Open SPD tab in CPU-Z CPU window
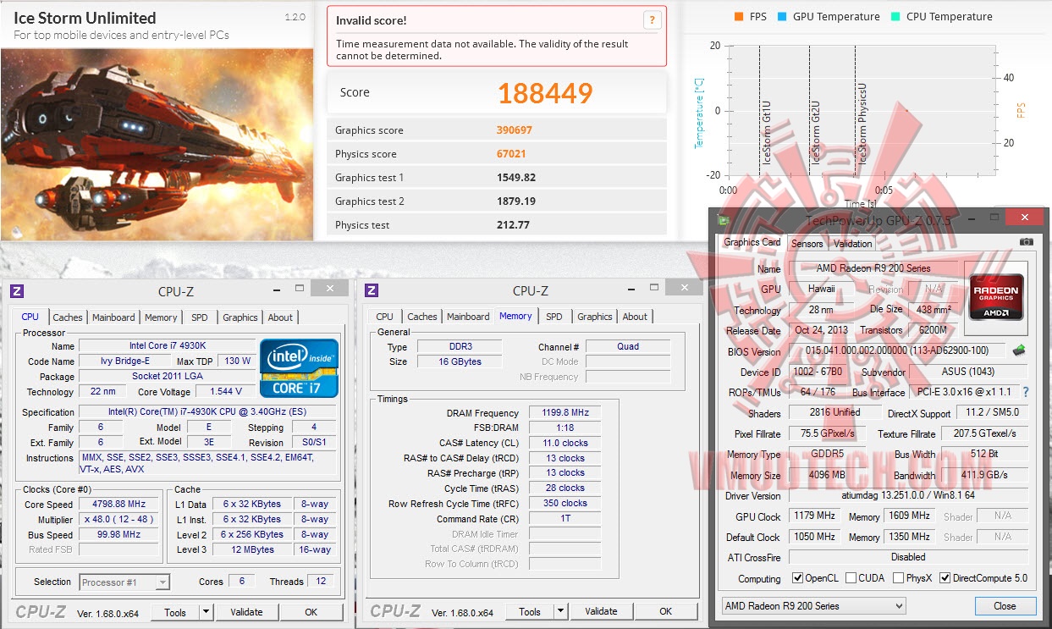This screenshot has height=629, width=1052. point(200,317)
